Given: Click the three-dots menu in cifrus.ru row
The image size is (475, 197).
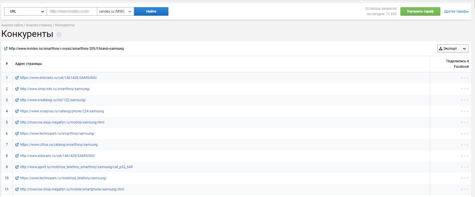Looking at the screenshot, I should coord(464,145).
